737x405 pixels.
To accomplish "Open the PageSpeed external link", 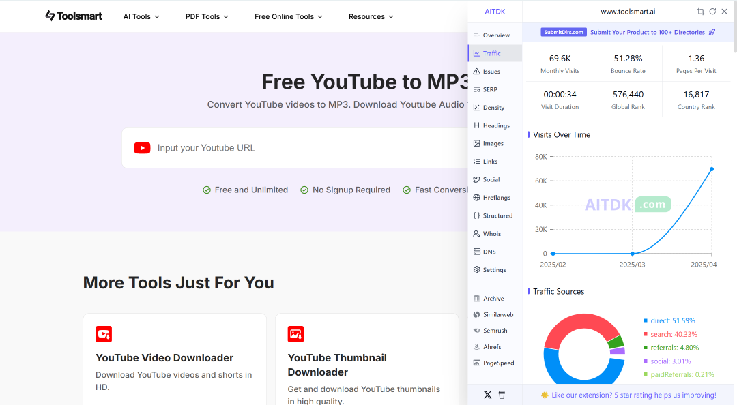I will pyautogui.click(x=495, y=363).
